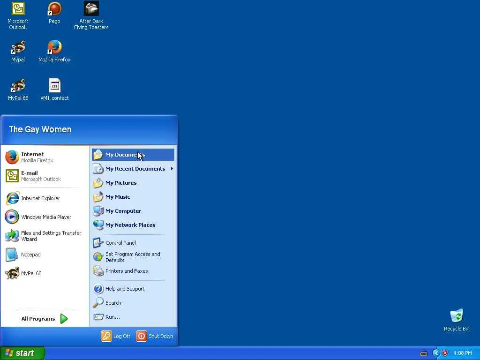Open My Documents folder
This screenshot has width=480, height=360.
pyautogui.click(x=133, y=155)
